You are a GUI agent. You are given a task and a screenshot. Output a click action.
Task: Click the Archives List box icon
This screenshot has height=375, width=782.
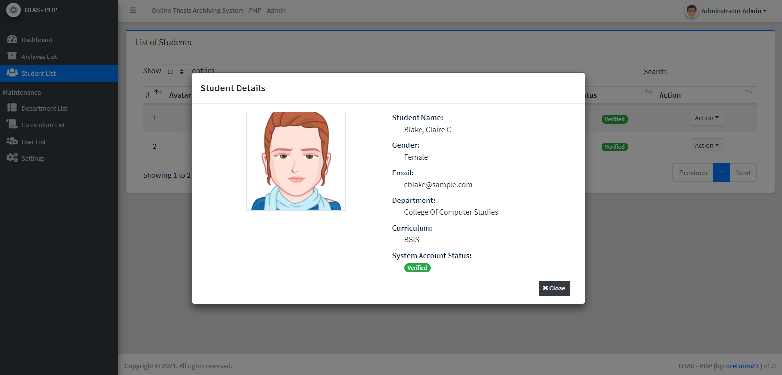click(12, 56)
